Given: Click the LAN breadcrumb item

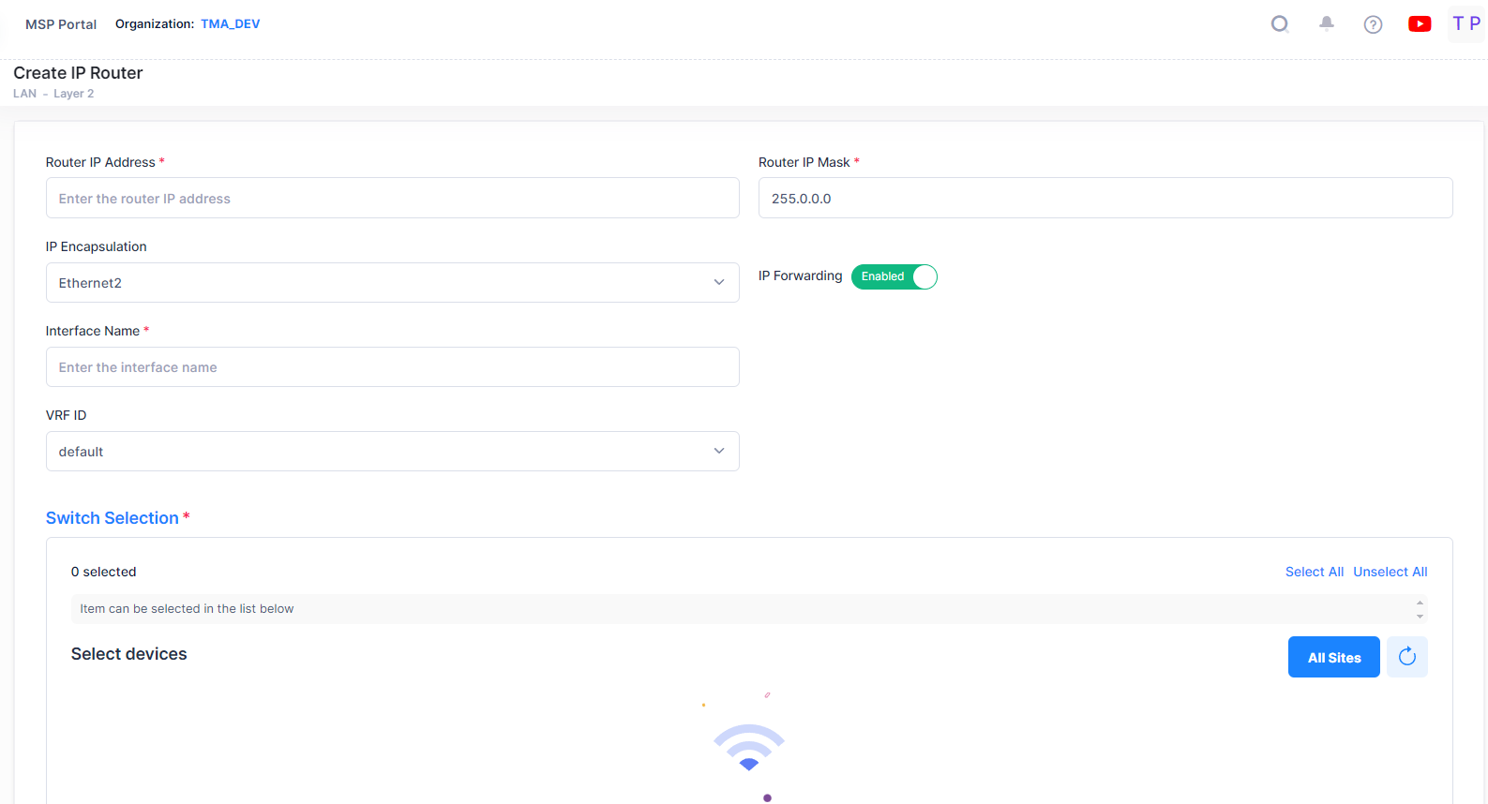Looking at the screenshot, I should coord(24,94).
